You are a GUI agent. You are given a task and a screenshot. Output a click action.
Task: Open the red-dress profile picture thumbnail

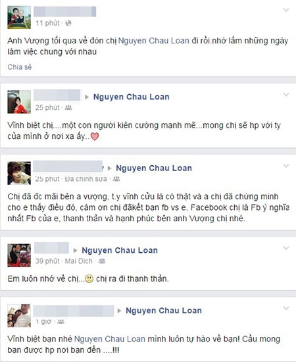pyautogui.click(x=19, y=102)
